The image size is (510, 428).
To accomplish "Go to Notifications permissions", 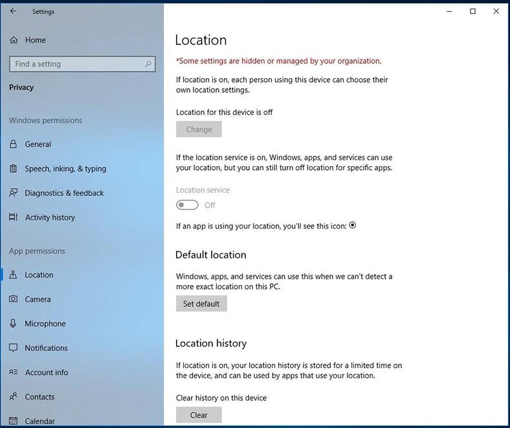I will point(82,348).
